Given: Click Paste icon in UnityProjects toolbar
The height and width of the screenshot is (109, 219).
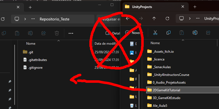Looking at the screenshot, I should click(x=181, y=33).
